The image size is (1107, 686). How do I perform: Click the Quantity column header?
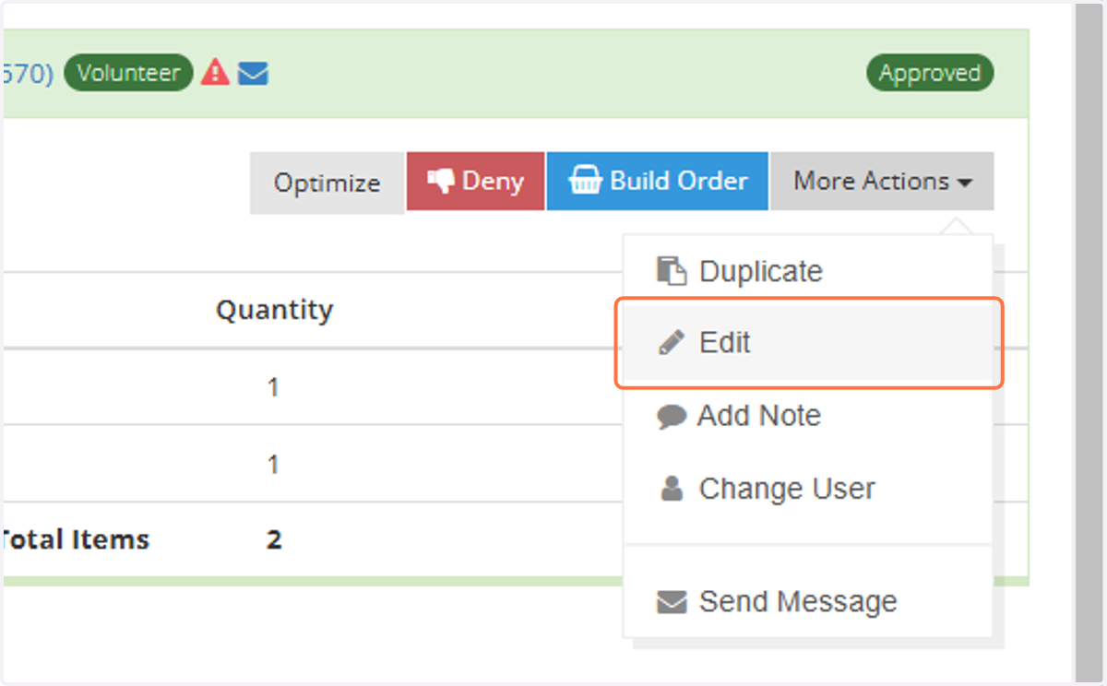tap(274, 310)
